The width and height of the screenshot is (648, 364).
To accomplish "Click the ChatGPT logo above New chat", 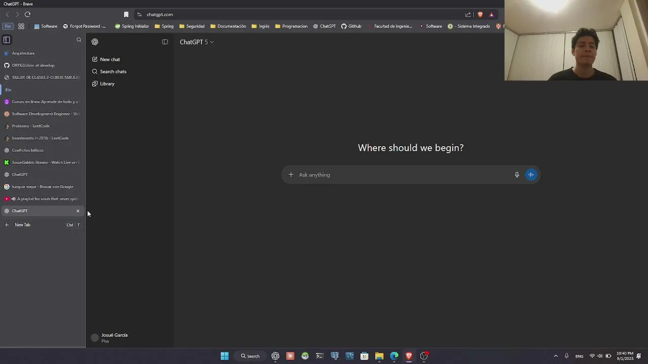I will 95,42.
